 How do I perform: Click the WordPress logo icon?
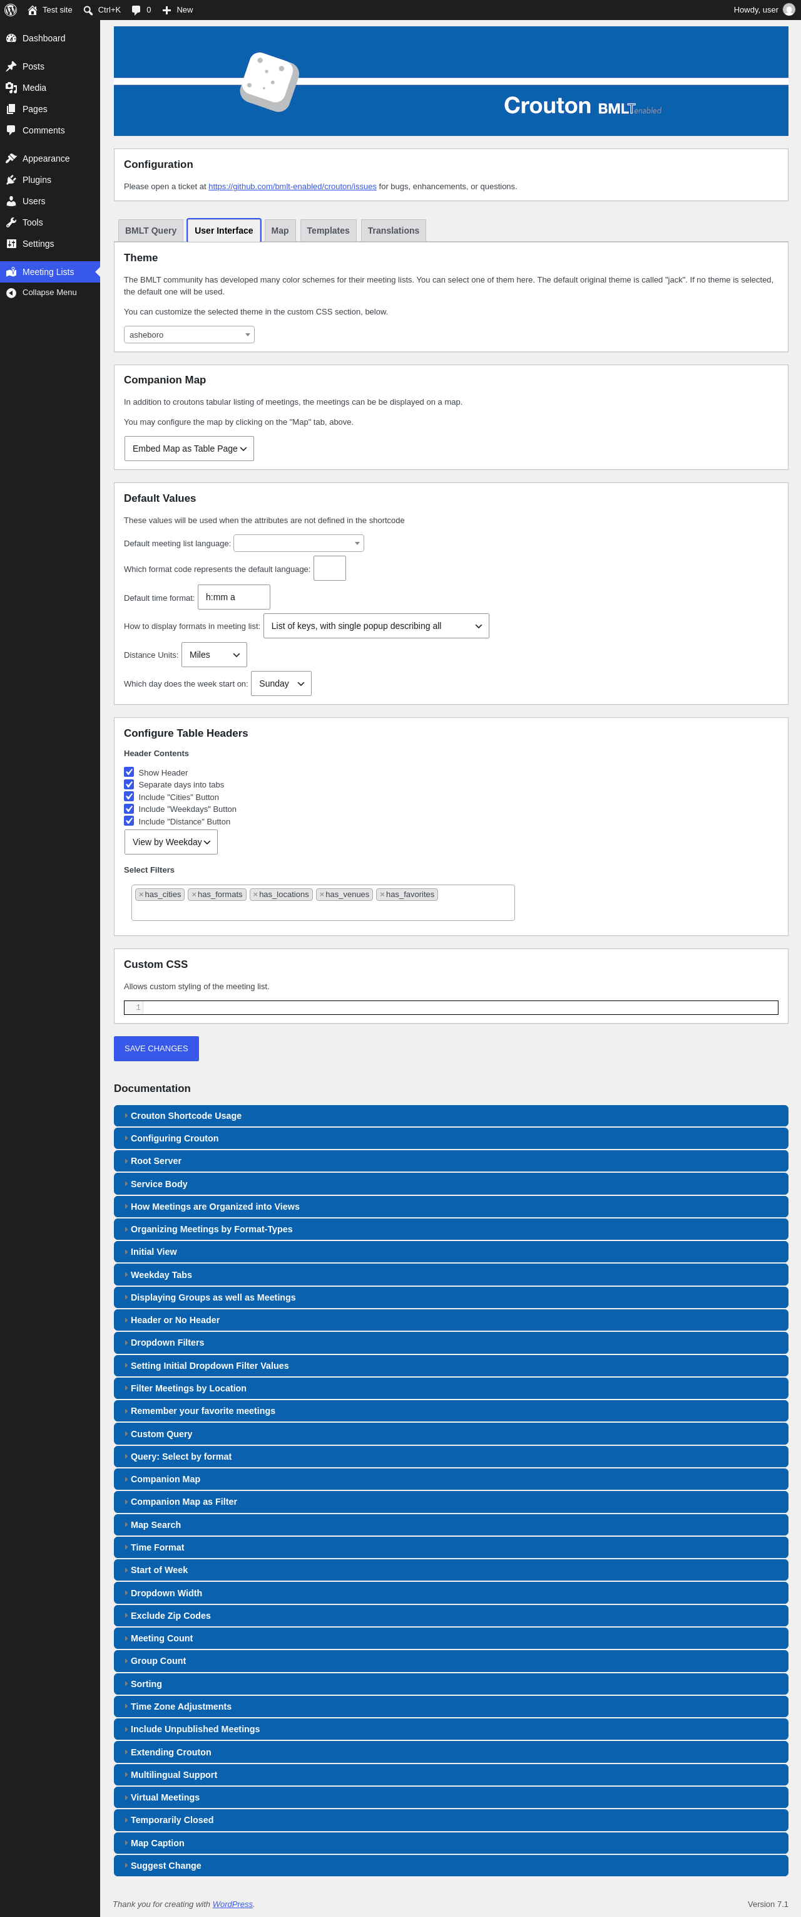click(x=11, y=9)
